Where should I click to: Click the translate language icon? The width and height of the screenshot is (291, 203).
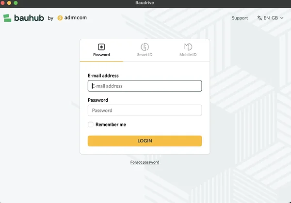tap(260, 18)
